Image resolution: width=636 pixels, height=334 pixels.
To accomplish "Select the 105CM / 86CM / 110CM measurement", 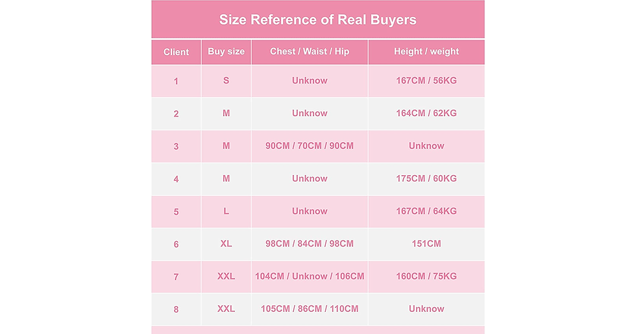I will pyautogui.click(x=310, y=309).
